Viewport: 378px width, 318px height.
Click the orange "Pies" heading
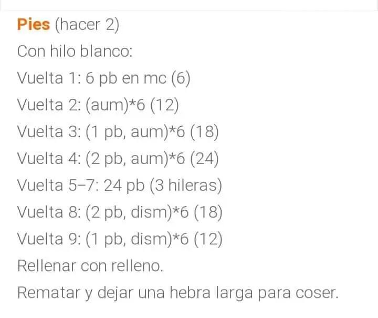click(x=34, y=24)
